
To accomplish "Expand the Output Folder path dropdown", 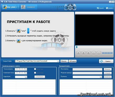I will [58, 61].
